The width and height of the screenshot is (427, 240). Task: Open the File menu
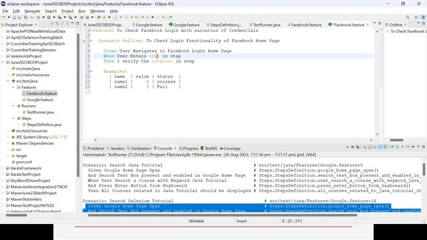click(x=5, y=11)
